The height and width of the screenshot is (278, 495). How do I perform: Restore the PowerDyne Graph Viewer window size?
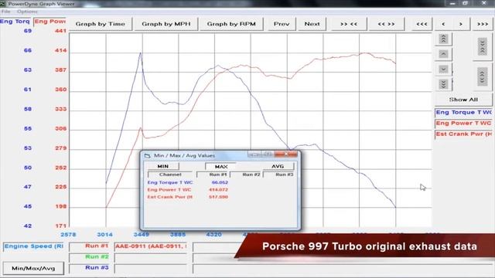point(466,3)
